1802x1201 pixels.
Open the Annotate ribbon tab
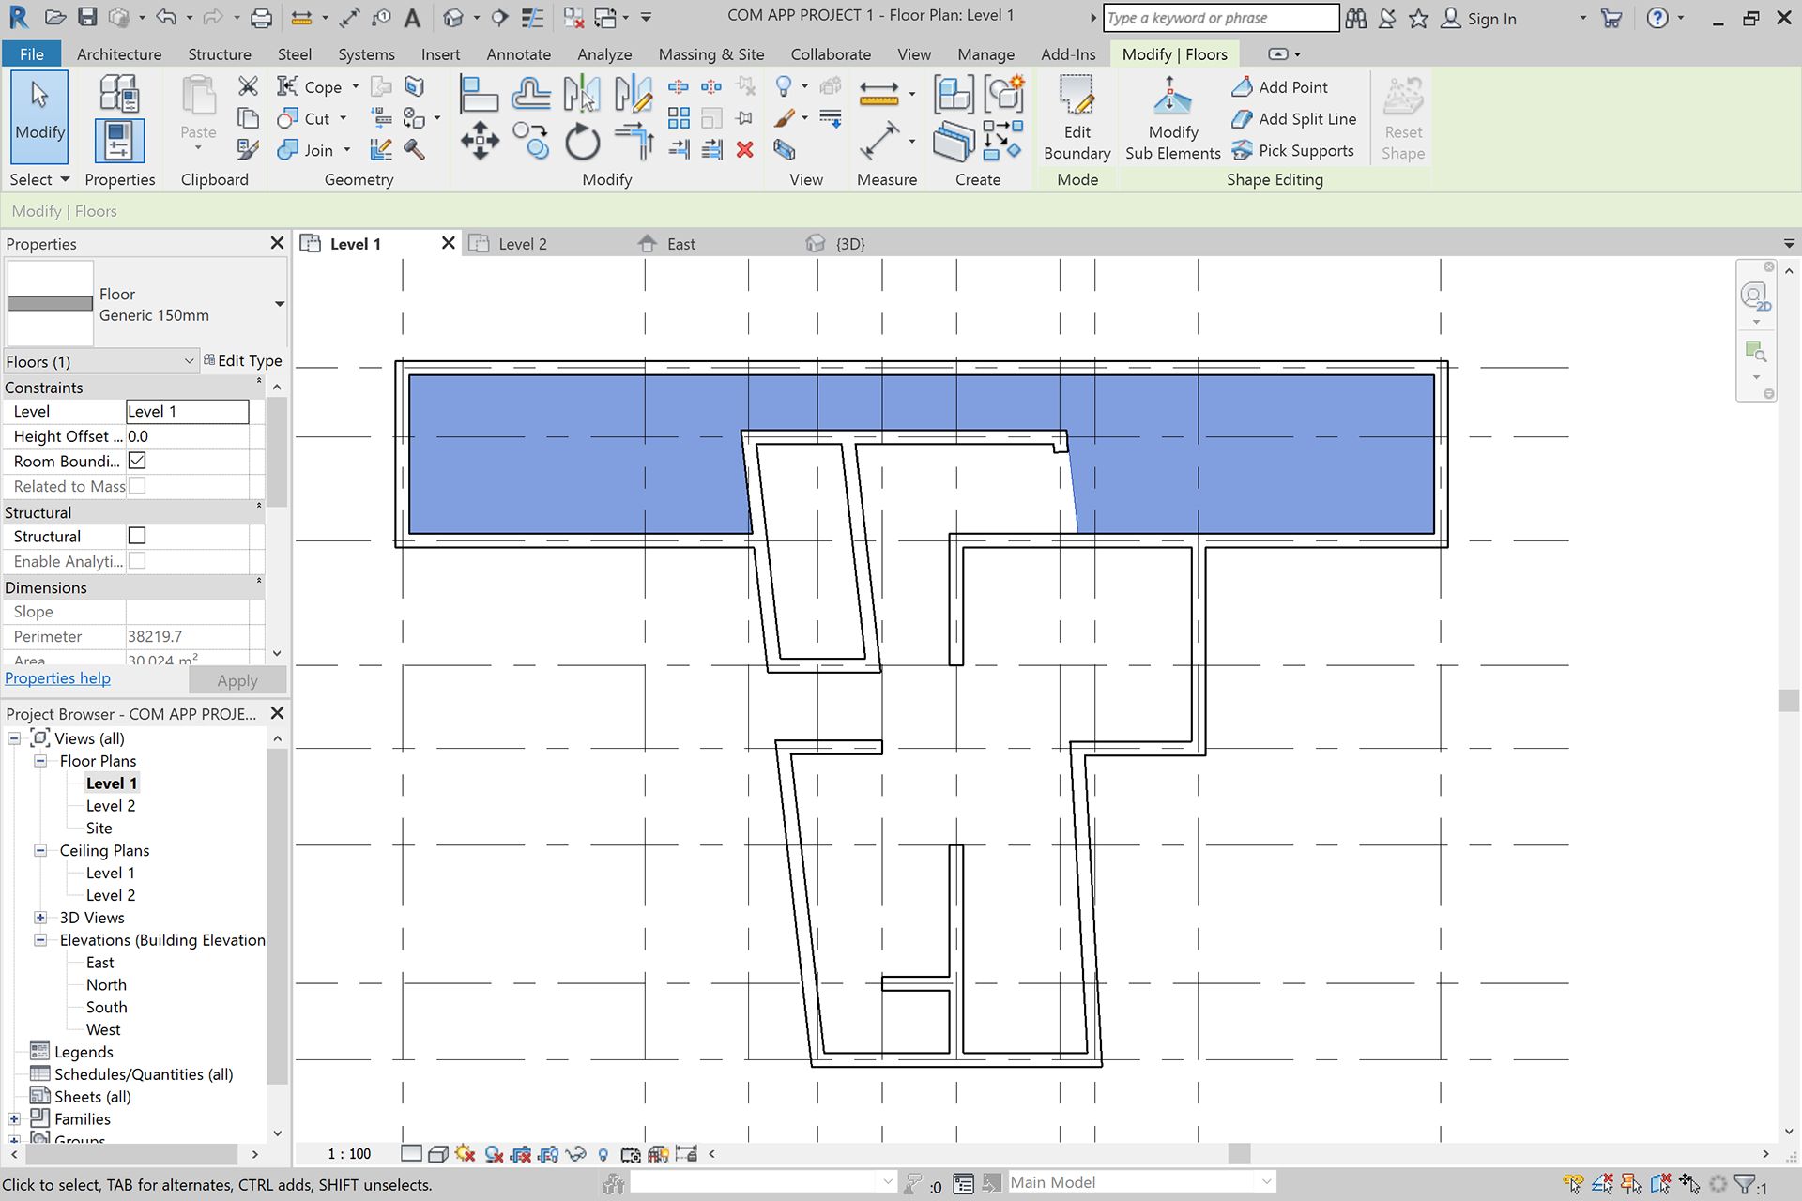tap(518, 54)
